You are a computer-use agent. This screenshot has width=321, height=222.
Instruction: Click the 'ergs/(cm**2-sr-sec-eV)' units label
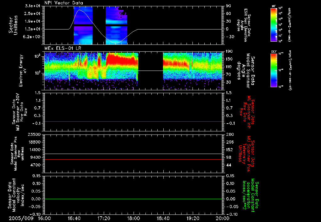coord(290,70)
